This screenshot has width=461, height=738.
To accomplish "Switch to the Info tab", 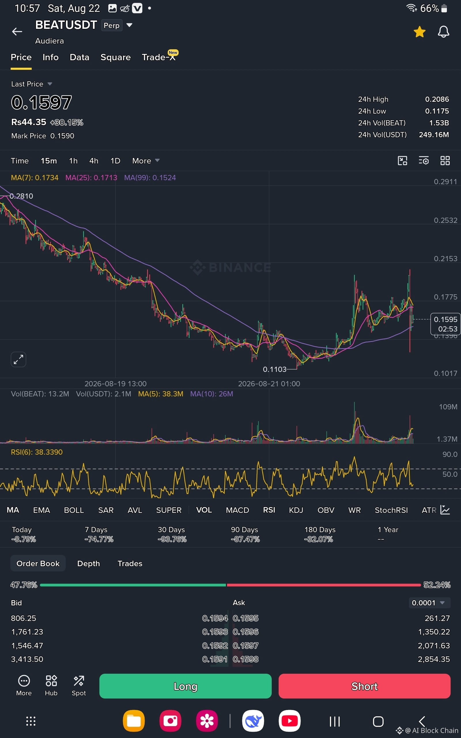I will point(51,57).
